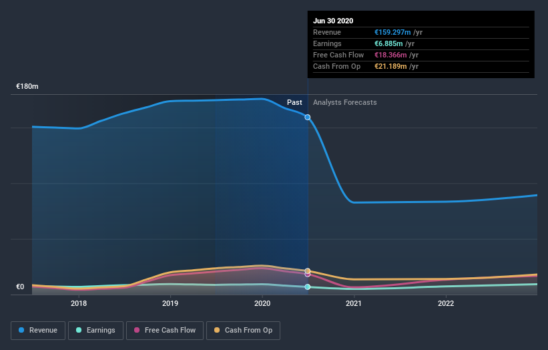548x350 pixels.
Task: Click the Analysts Forecasts label
Action: 345,102
